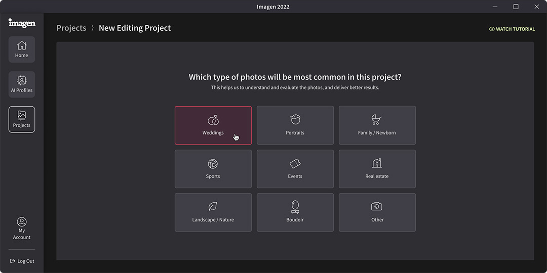Pick the Family / Newborn stroller tile

click(x=377, y=125)
